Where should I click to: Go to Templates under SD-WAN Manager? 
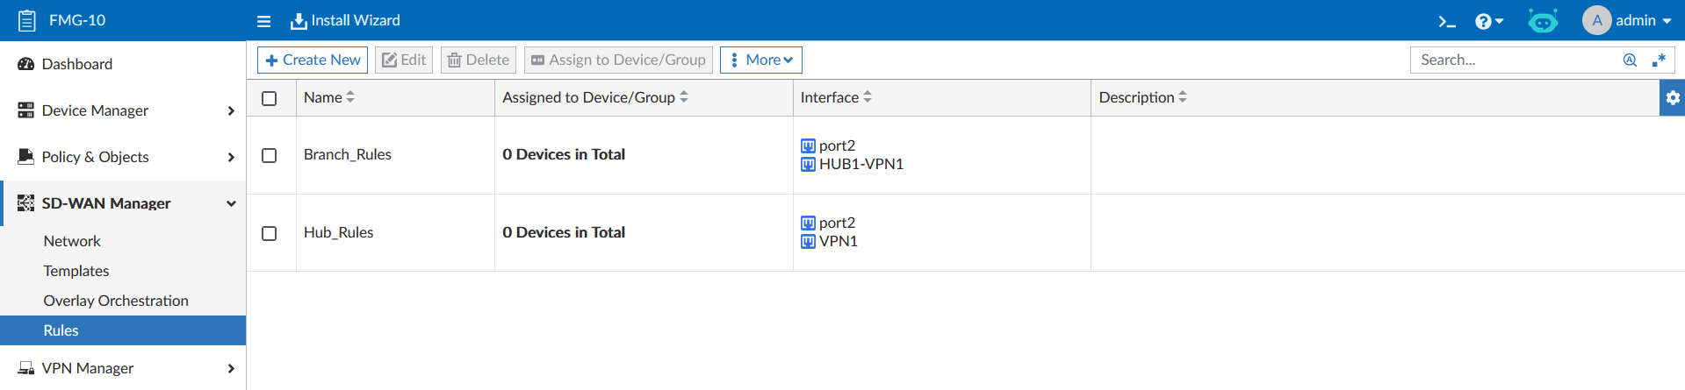coord(76,271)
